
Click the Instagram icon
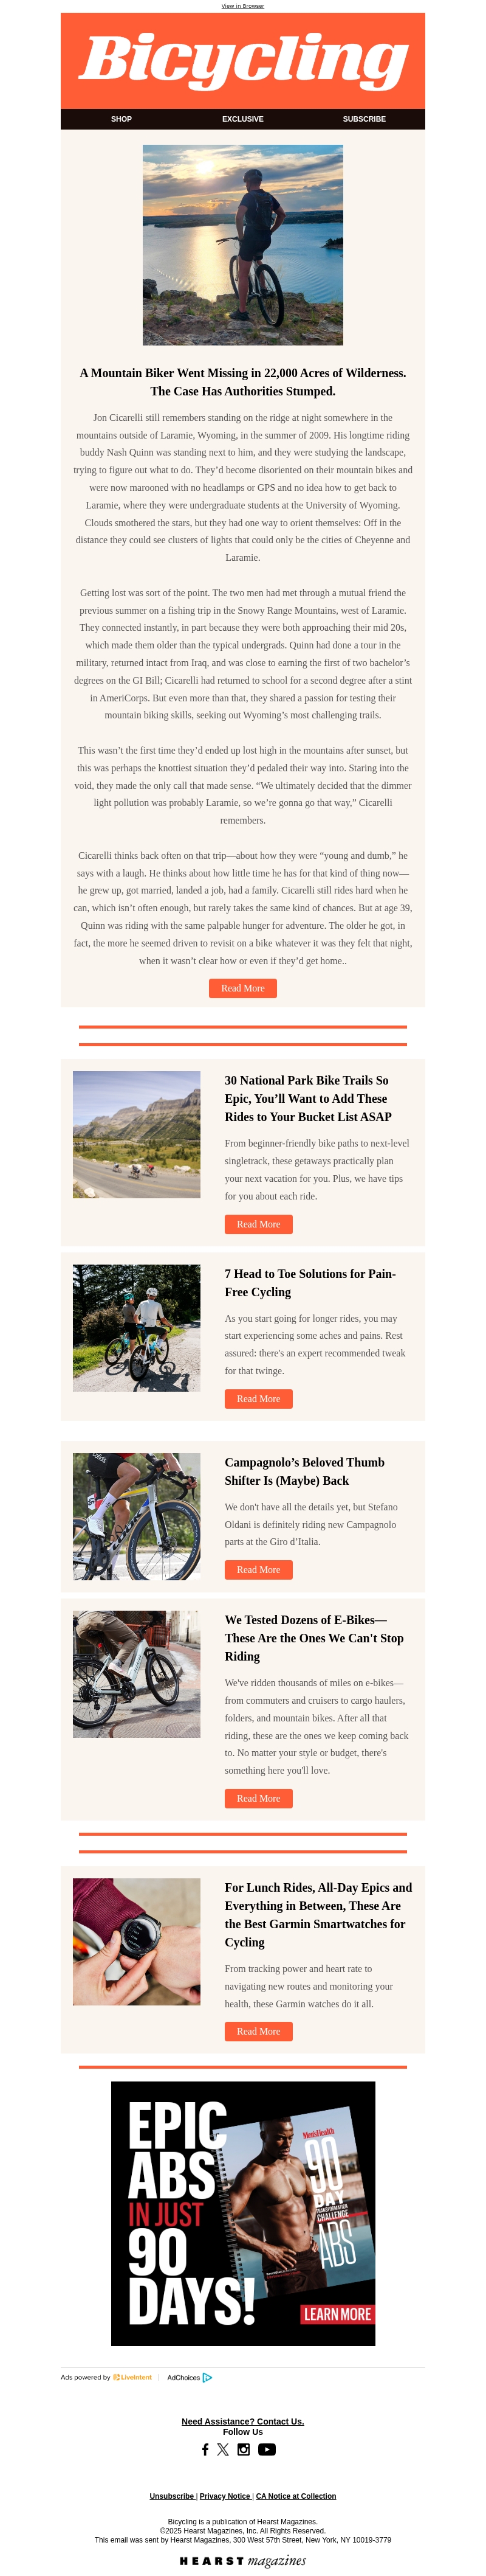(244, 2449)
